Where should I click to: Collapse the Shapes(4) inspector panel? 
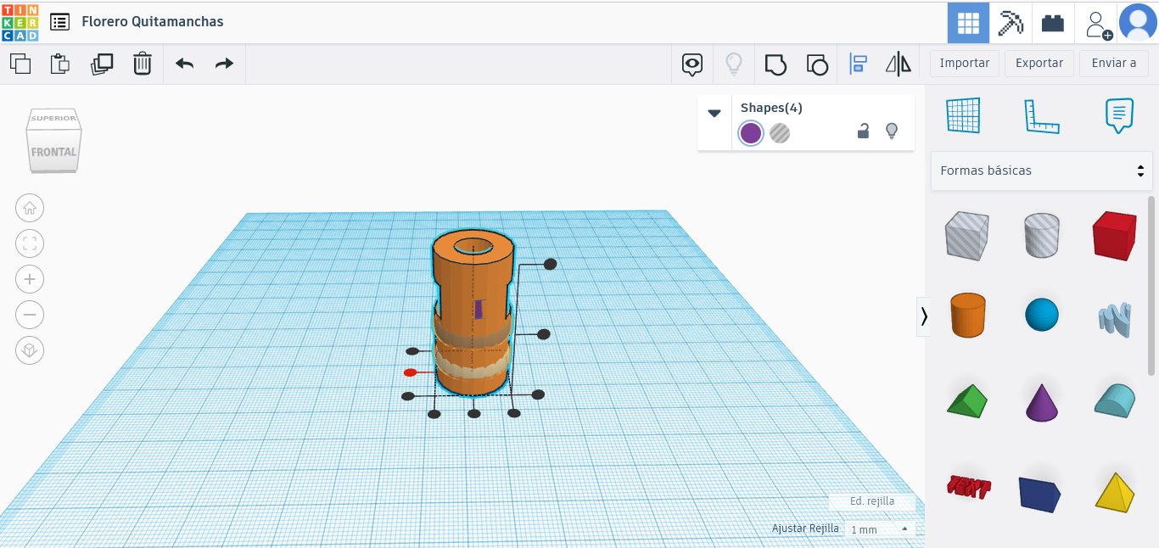point(714,113)
